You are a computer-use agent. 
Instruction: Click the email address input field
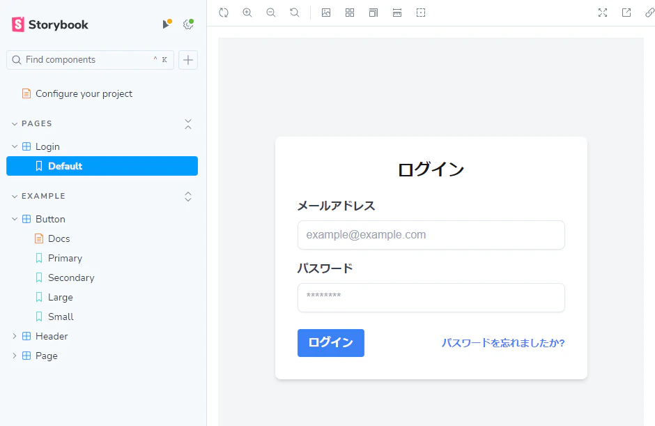[x=431, y=235]
